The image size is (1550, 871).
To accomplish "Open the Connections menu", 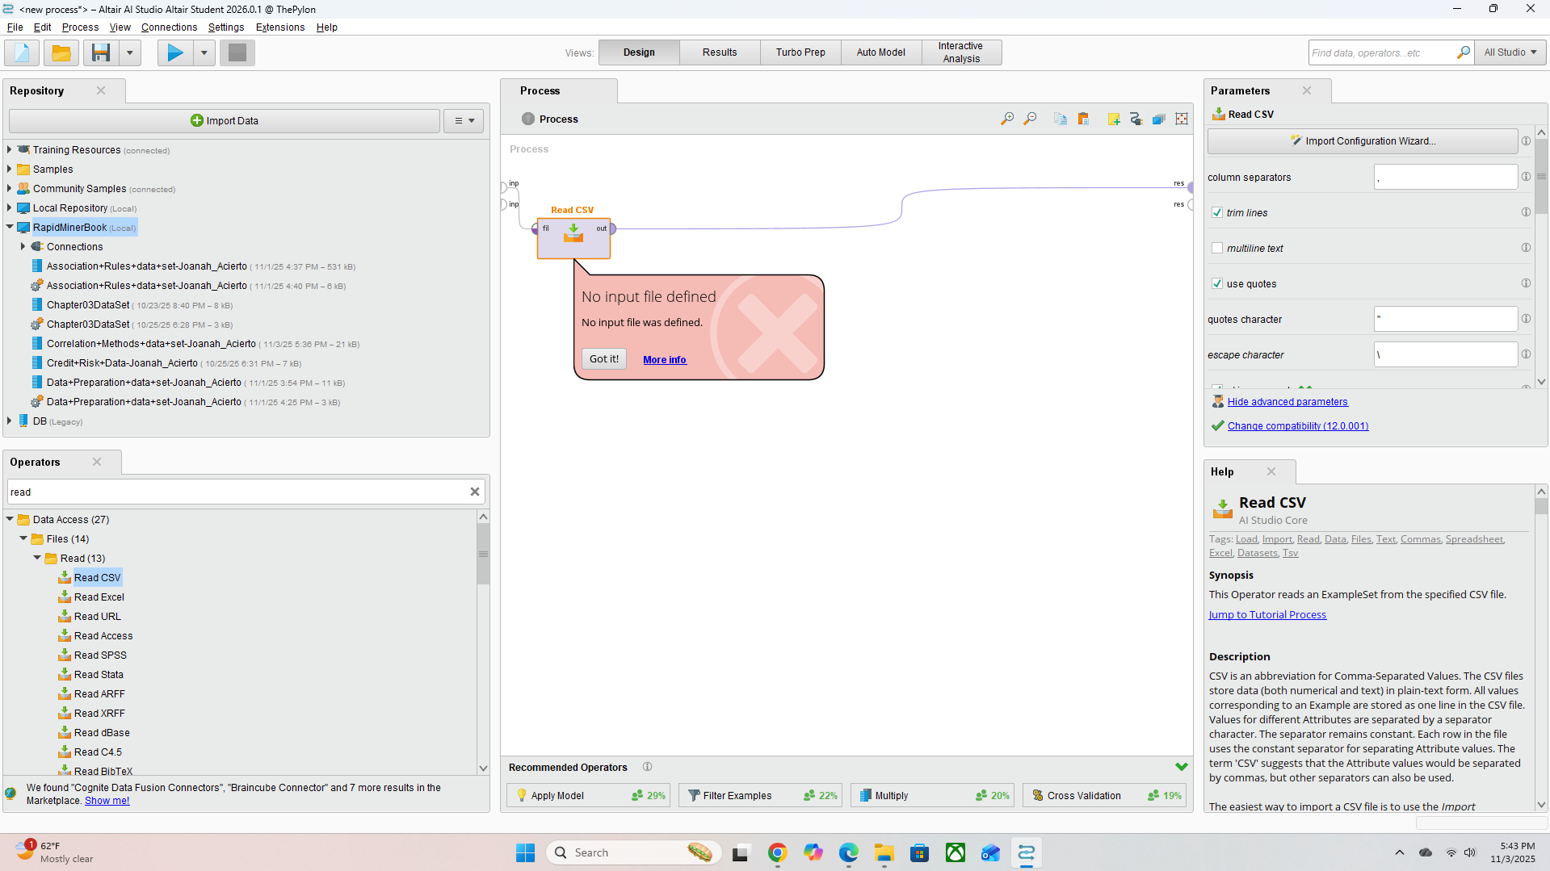I will point(169,27).
